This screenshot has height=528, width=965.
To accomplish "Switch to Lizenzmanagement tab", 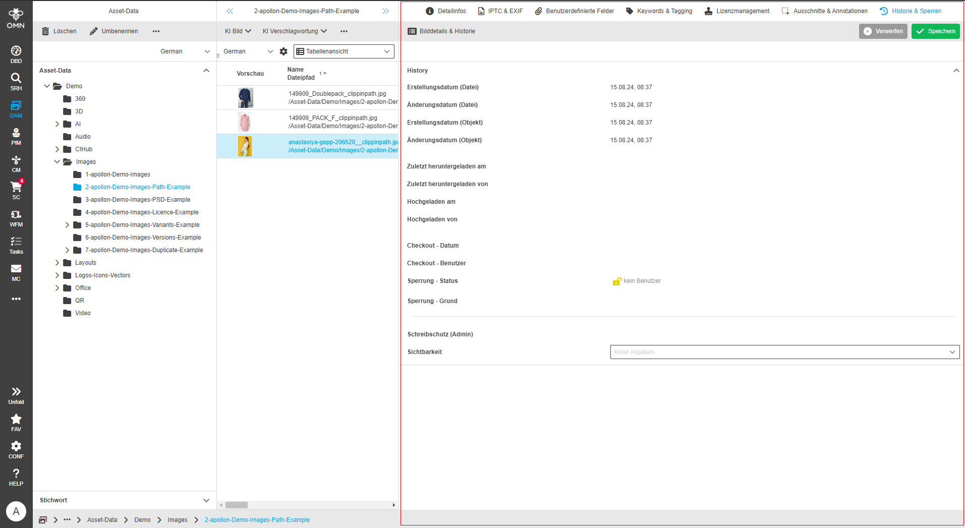I will pyautogui.click(x=737, y=11).
